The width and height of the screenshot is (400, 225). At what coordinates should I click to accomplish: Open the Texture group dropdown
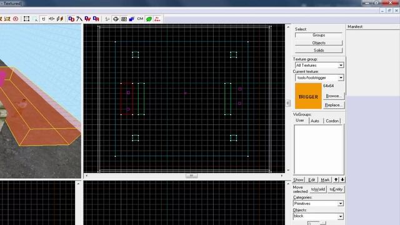(x=319, y=65)
